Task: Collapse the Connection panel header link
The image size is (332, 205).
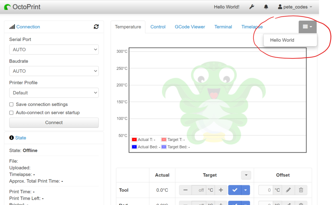Action: [28, 27]
